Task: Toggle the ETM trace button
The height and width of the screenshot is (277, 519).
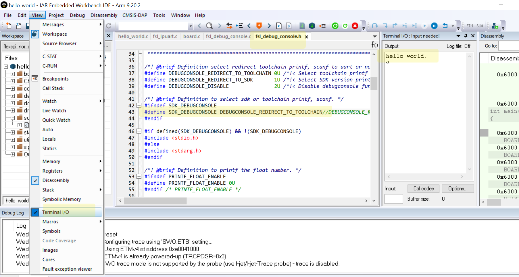Action: (x=470, y=26)
